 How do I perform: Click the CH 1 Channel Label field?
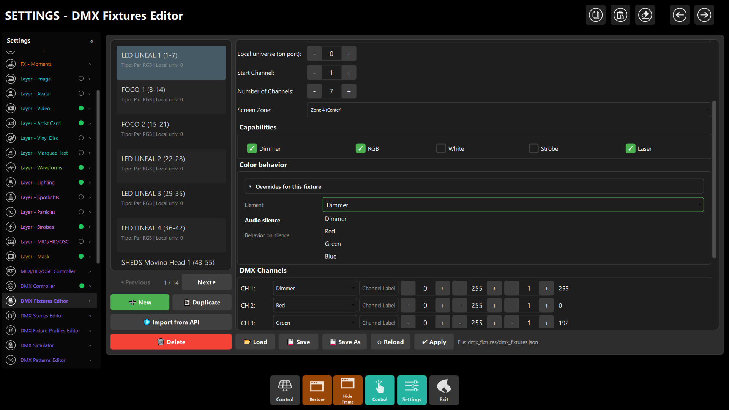[379, 288]
